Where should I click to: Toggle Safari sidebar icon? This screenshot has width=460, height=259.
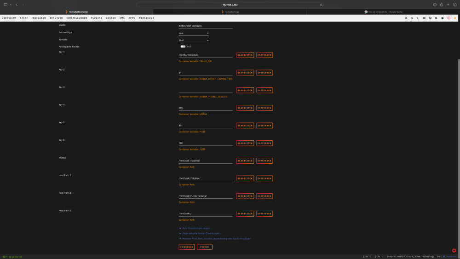coord(5,5)
